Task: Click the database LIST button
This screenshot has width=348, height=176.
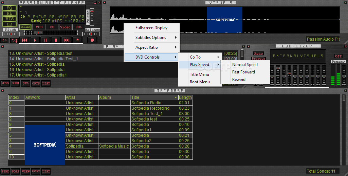Action: coord(46,171)
